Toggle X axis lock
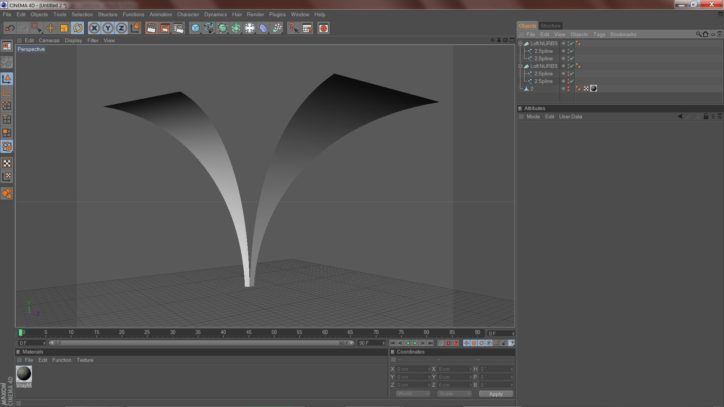724x407 pixels. (94, 28)
